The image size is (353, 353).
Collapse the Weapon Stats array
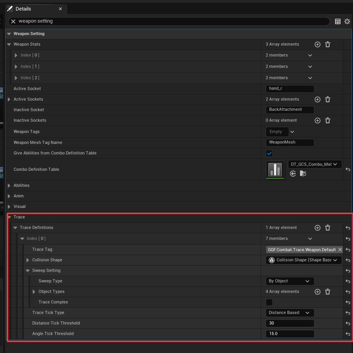pyautogui.click(x=9, y=44)
